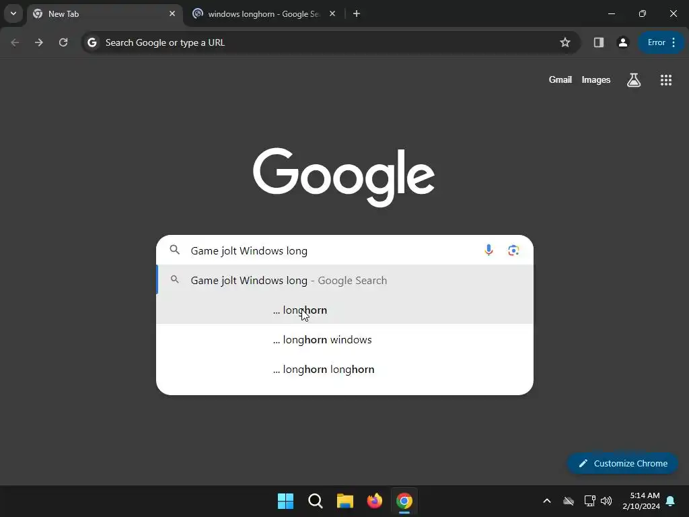The height and width of the screenshot is (517, 689).
Task: Show hidden tray icons chevron
Action: pyautogui.click(x=547, y=501)
